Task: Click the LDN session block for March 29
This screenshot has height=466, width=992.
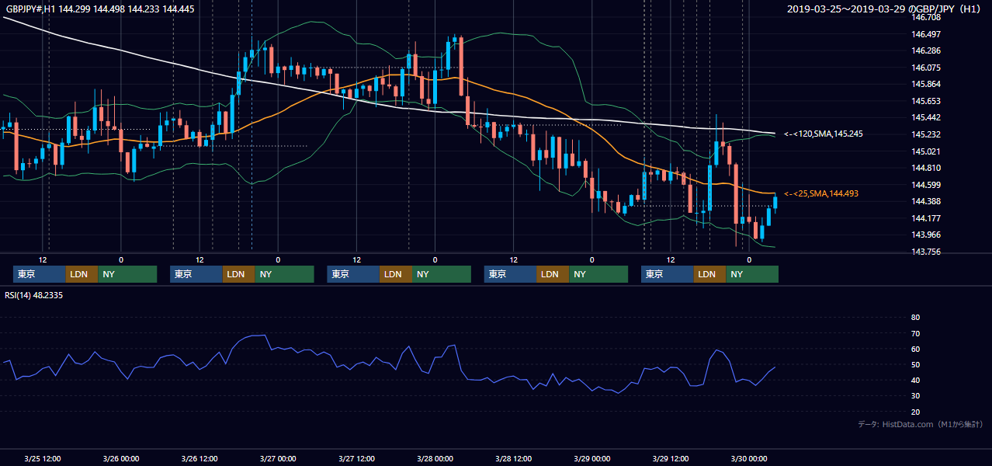Action: [x=709, y=274]
